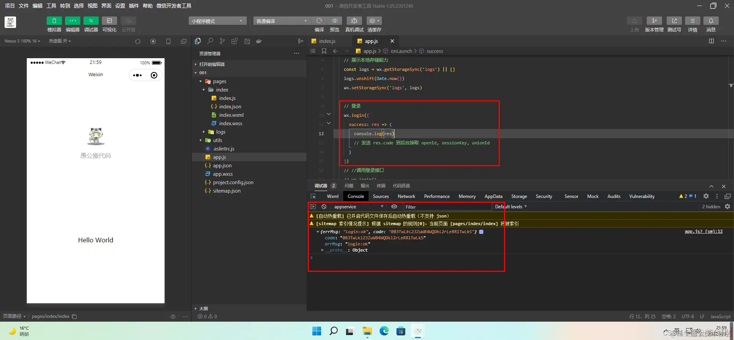
Task: Open the Default levels dropdown
Action: (x=511, y=207)
